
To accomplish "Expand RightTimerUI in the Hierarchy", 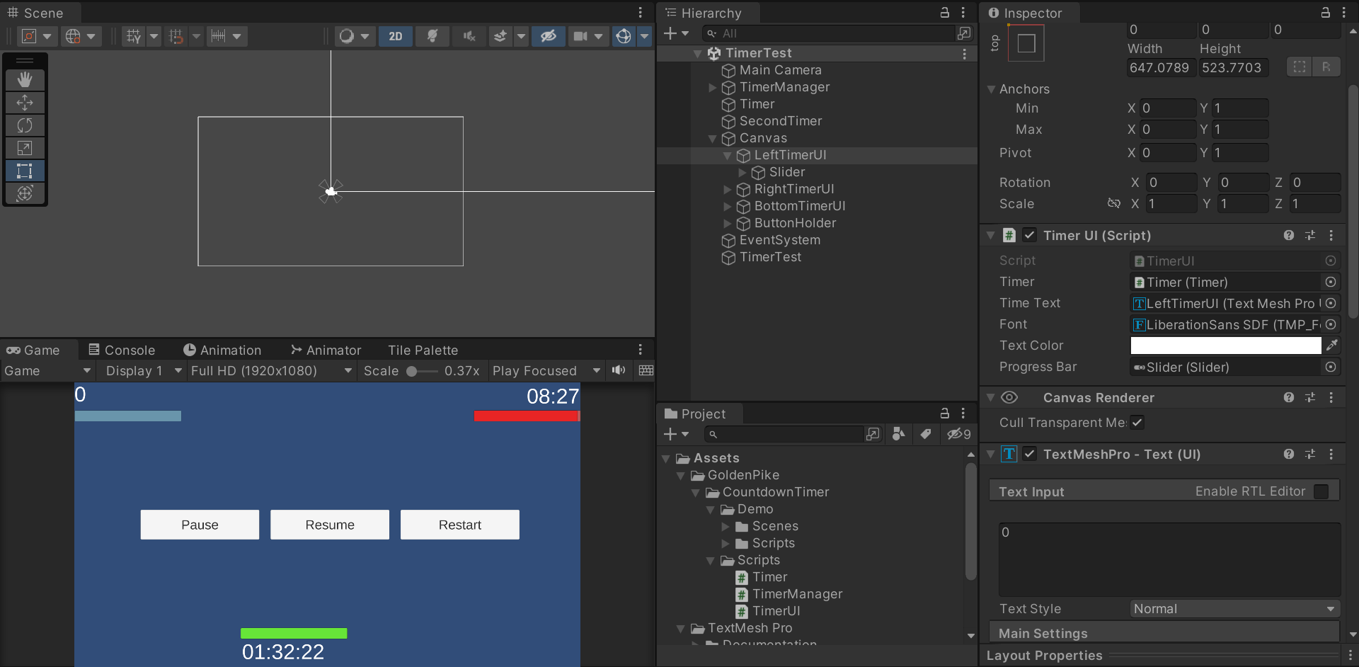I will click(728, 189).
